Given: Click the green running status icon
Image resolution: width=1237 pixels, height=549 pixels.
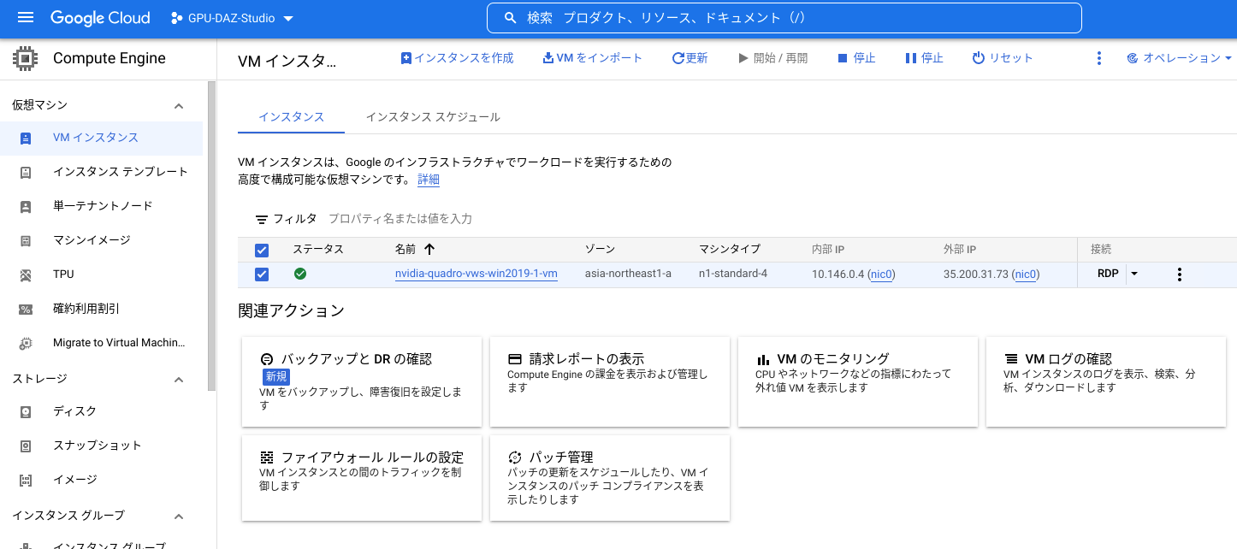Looking at the screenshot, I should [300, 274].
